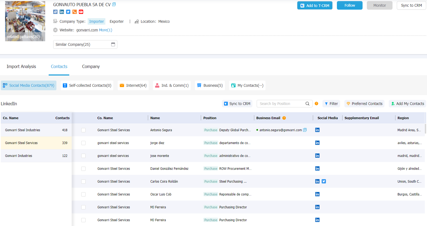Expand the Similar Company(25) dropdown
427x226 pixels.
tap(85, 44)
